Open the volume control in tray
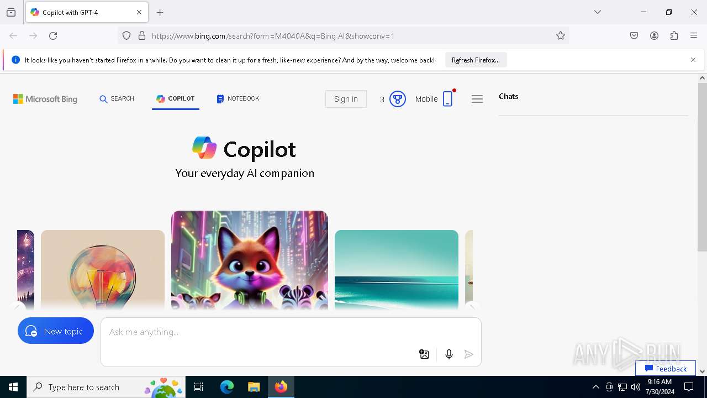The width and height of the screenshot is (707, 398). [636, 387]
